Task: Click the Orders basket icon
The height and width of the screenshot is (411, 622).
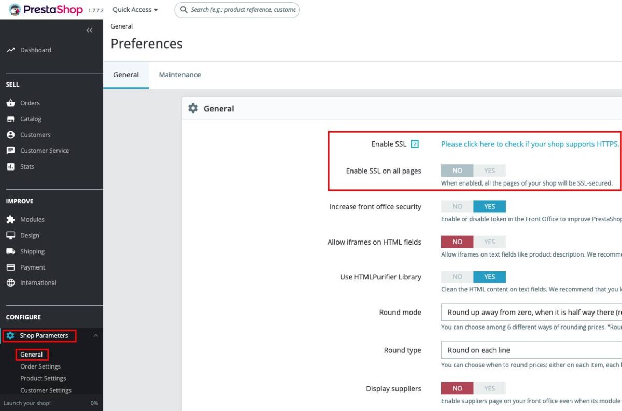Action: (10, 103)
